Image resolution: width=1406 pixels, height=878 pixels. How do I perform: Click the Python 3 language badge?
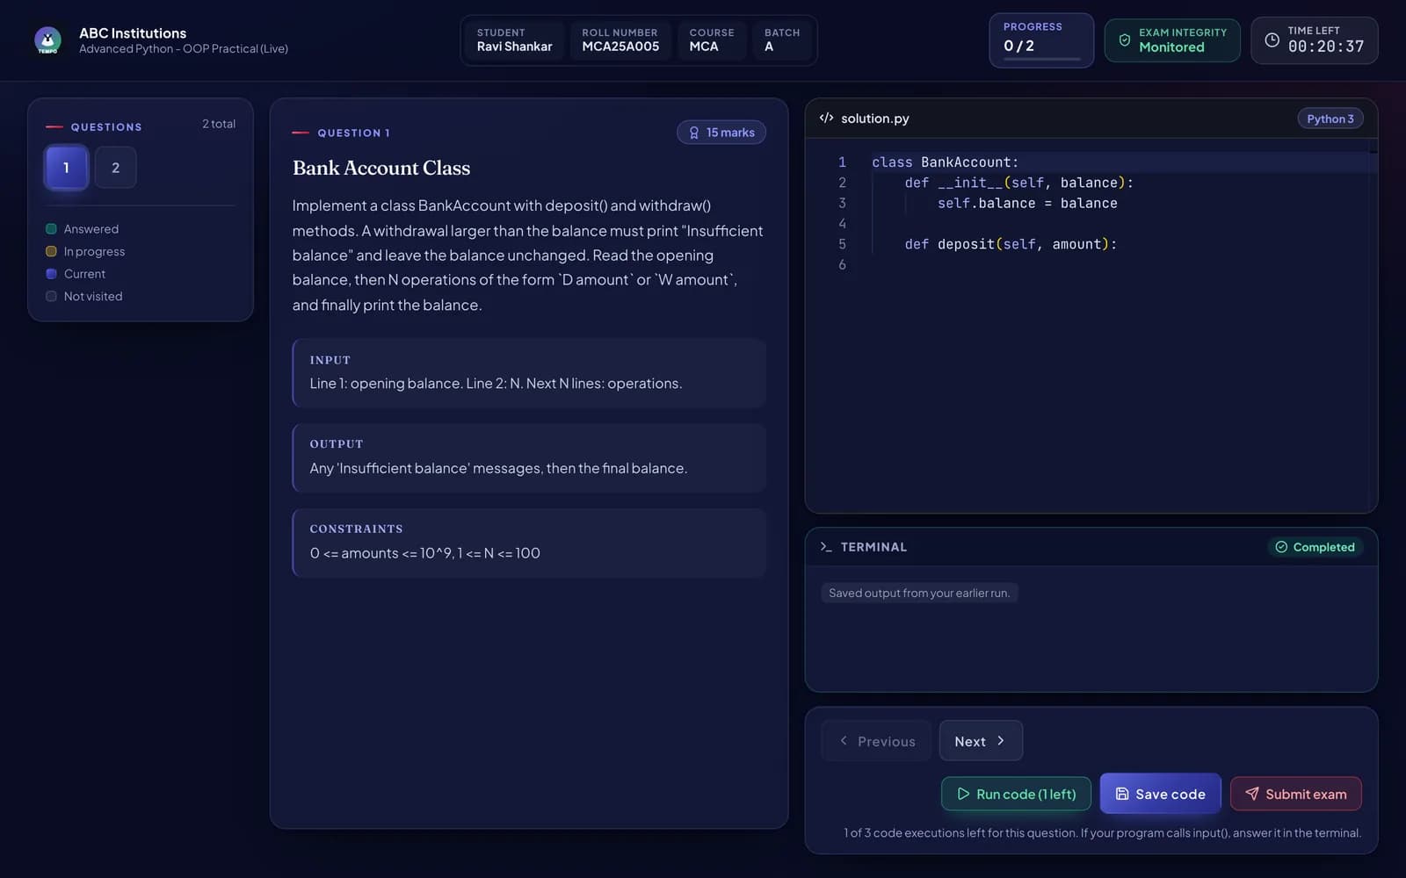(1330, 119)
